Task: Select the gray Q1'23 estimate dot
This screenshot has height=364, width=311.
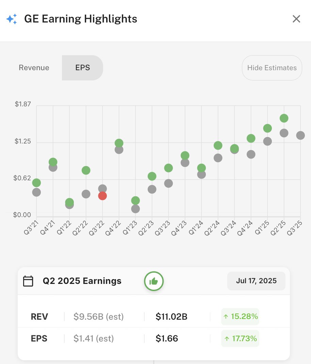Action: coord(135,209)
